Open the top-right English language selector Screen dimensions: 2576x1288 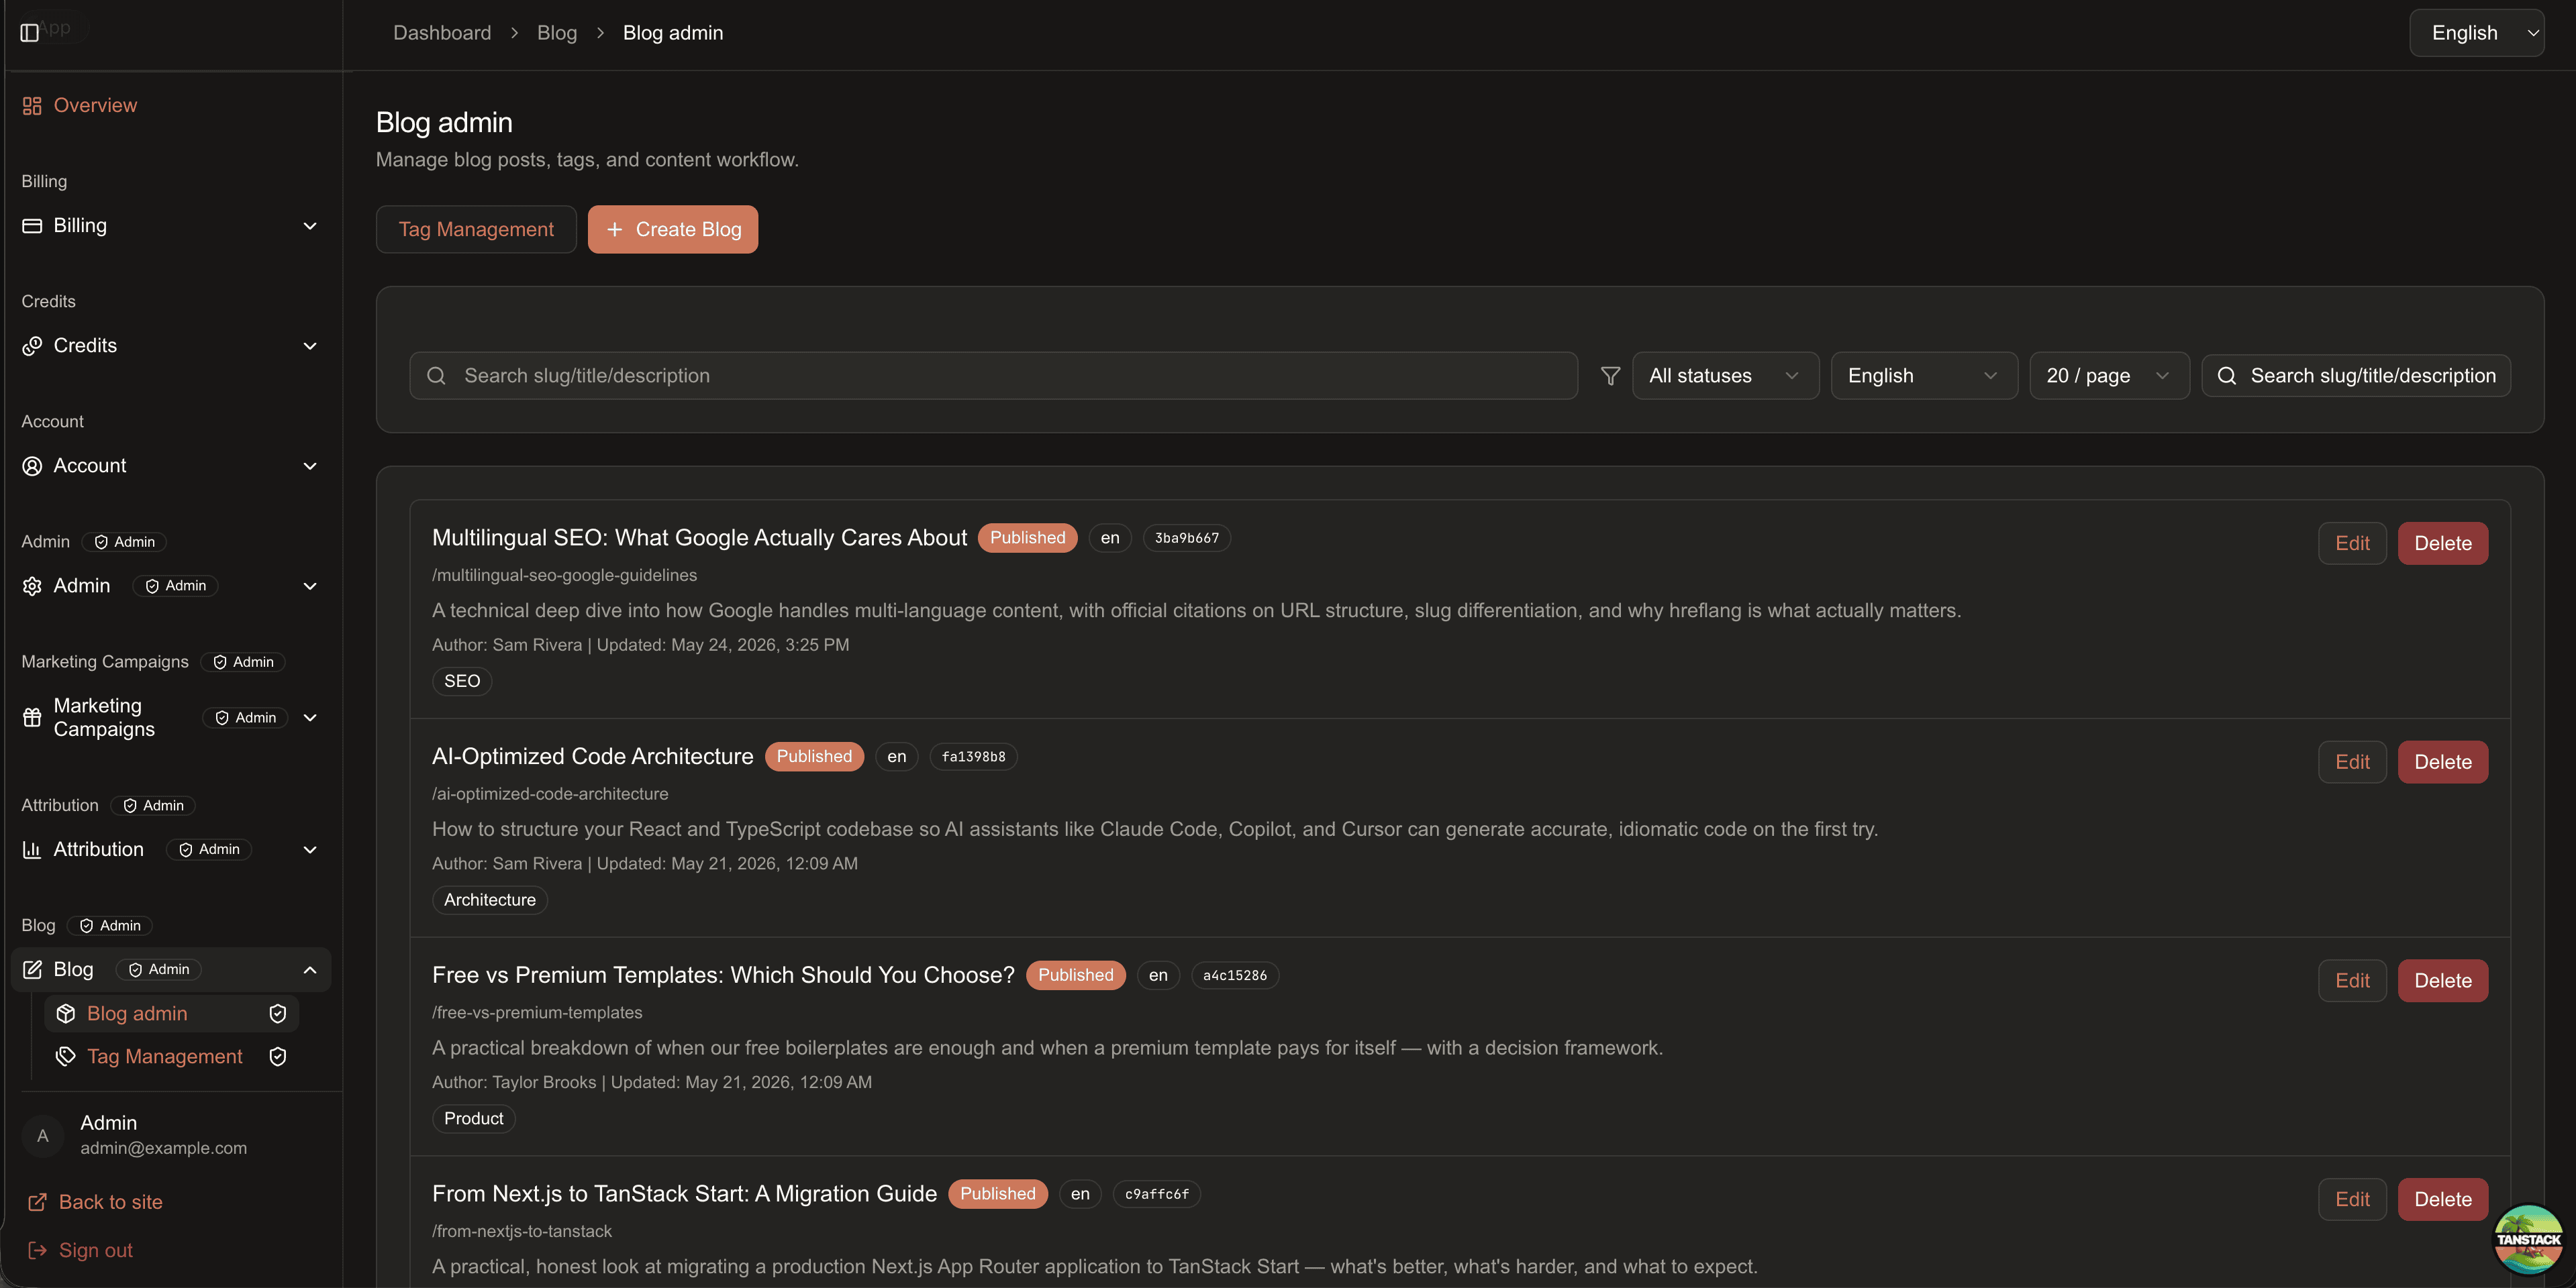(x=2476, y=33)
